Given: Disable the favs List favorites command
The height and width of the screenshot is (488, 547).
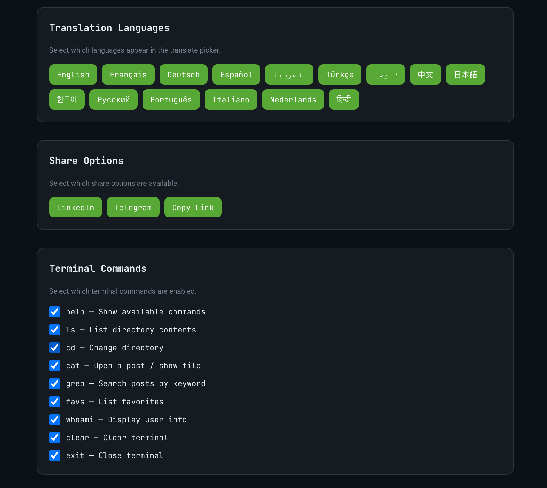Looking at the screenshot, I should click(55, 402).
